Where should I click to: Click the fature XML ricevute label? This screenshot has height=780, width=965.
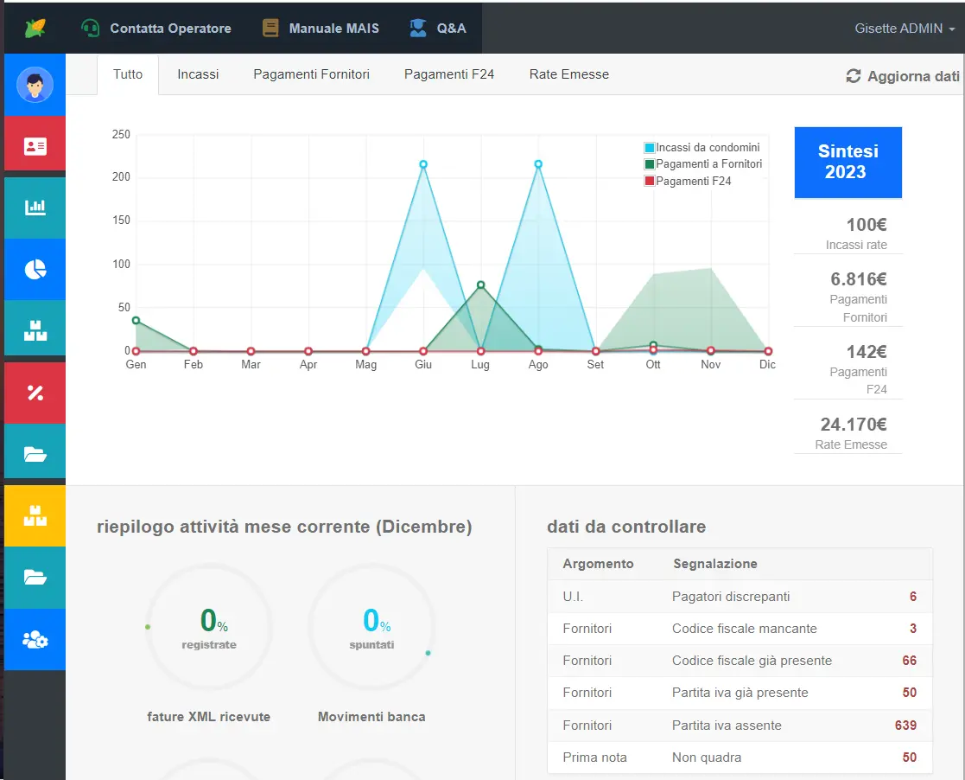(x=208, y=717)
